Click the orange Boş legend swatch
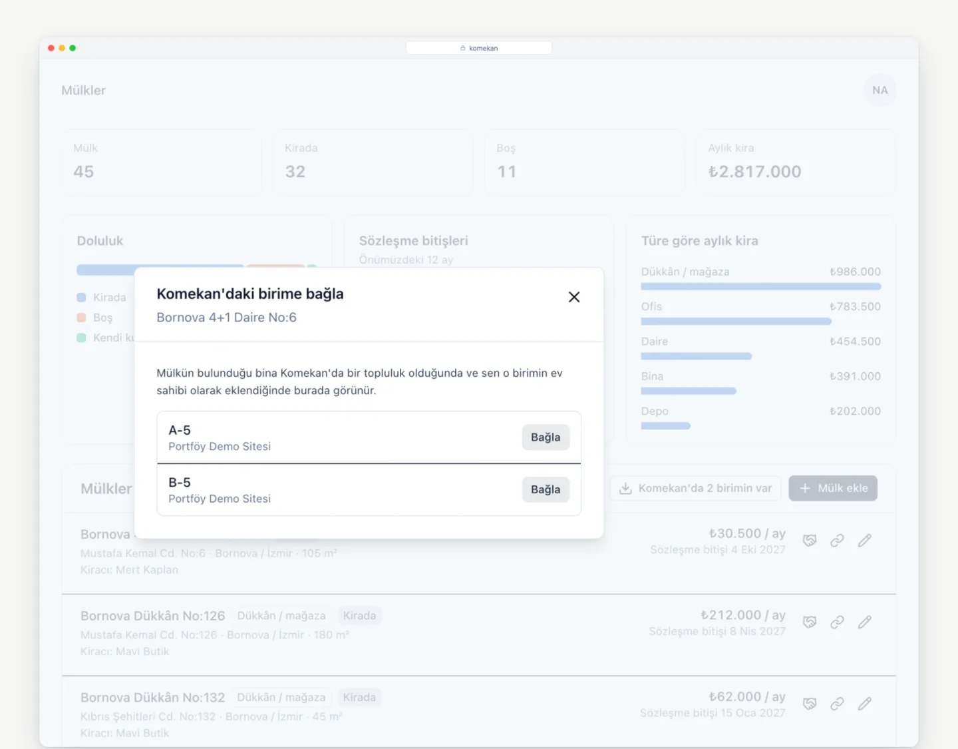The height and width of the screenshot is (749, 958). point(81,318)
